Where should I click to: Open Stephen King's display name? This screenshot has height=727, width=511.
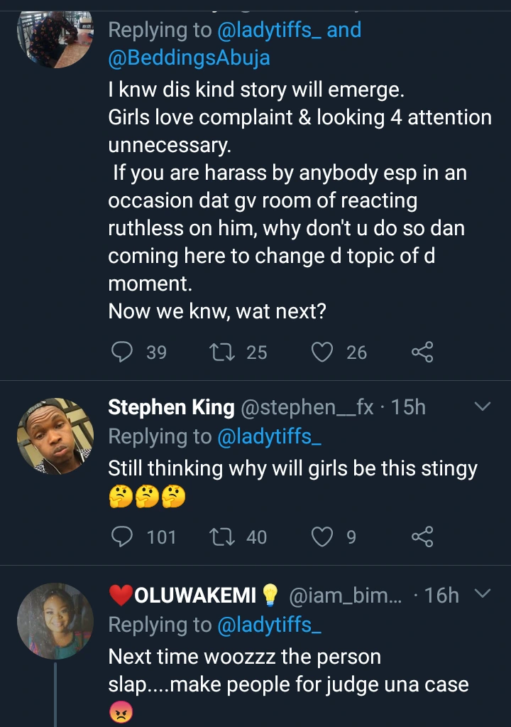[171, 407]
